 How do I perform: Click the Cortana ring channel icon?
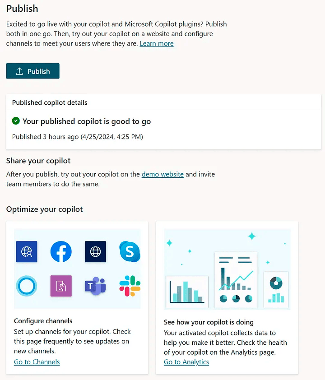point(27,286)
